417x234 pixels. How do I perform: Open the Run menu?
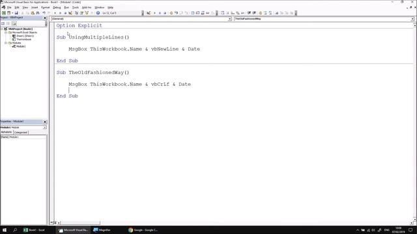[x=66, y=7]
